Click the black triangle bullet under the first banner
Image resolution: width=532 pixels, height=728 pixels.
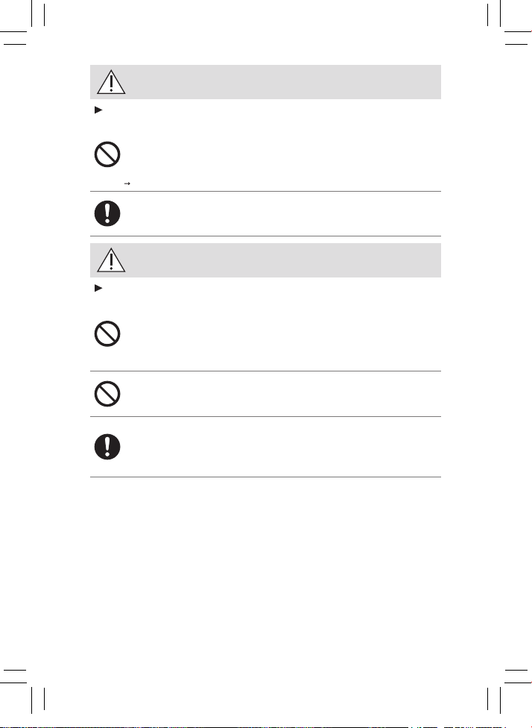[x=98, y=110]
